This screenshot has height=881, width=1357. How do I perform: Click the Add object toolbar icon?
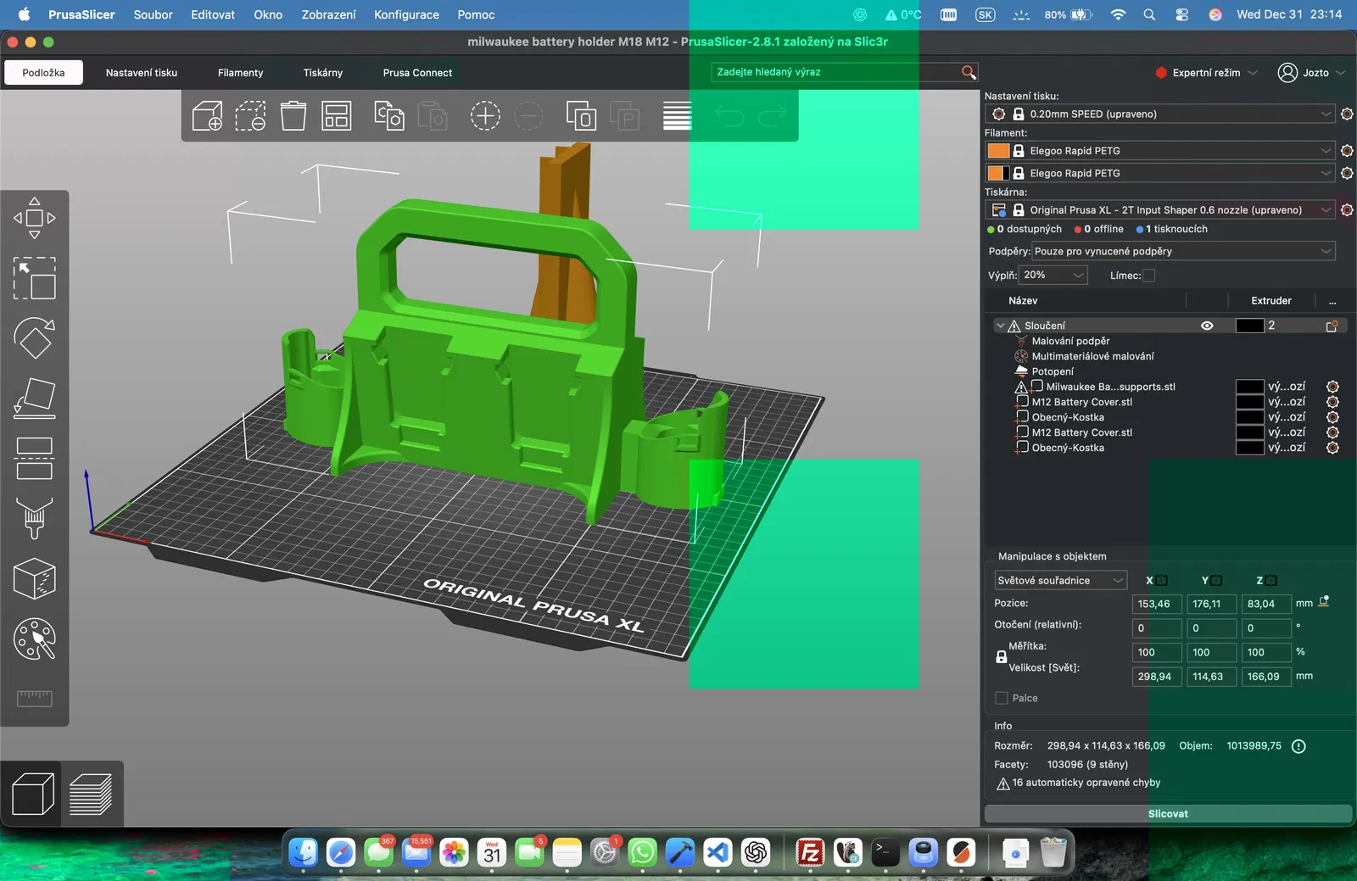[207, 116]
